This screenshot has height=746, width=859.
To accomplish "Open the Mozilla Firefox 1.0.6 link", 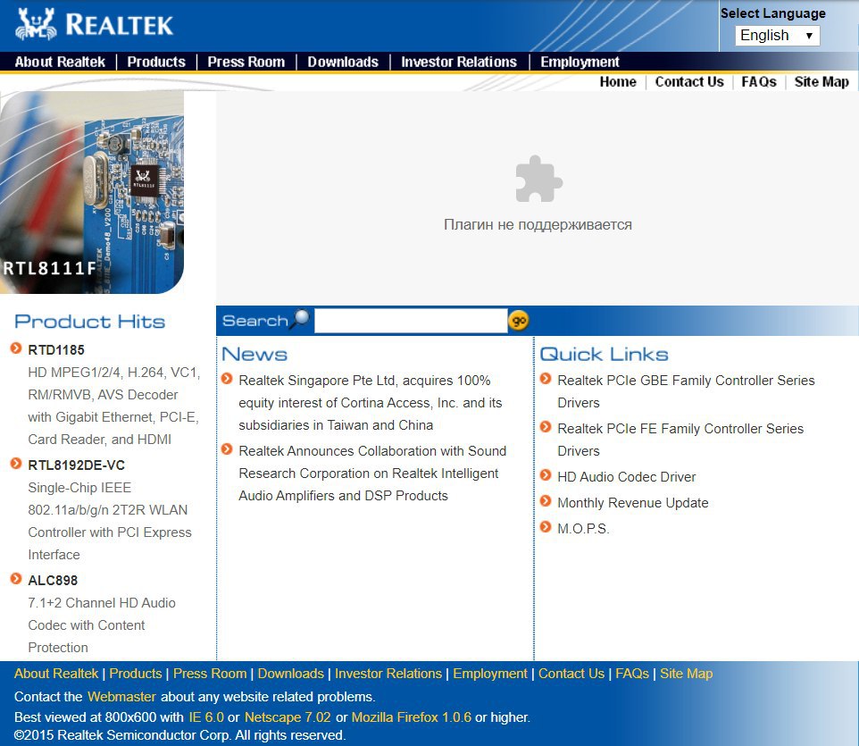I will pyautogui.click(x=411, y=717).
